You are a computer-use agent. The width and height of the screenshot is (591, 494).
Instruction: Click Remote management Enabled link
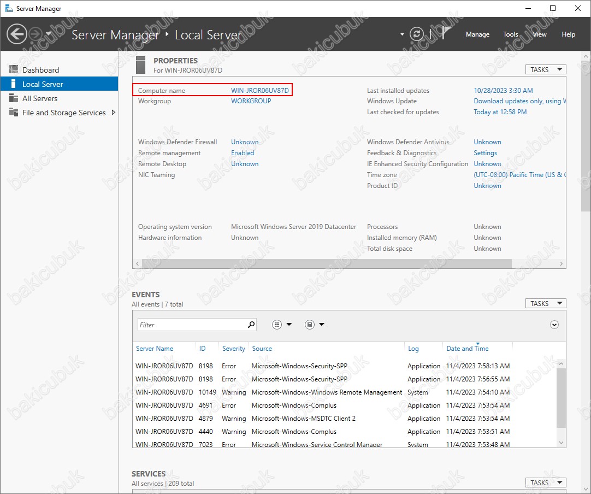pyautogui.click(x=243, y=152)
